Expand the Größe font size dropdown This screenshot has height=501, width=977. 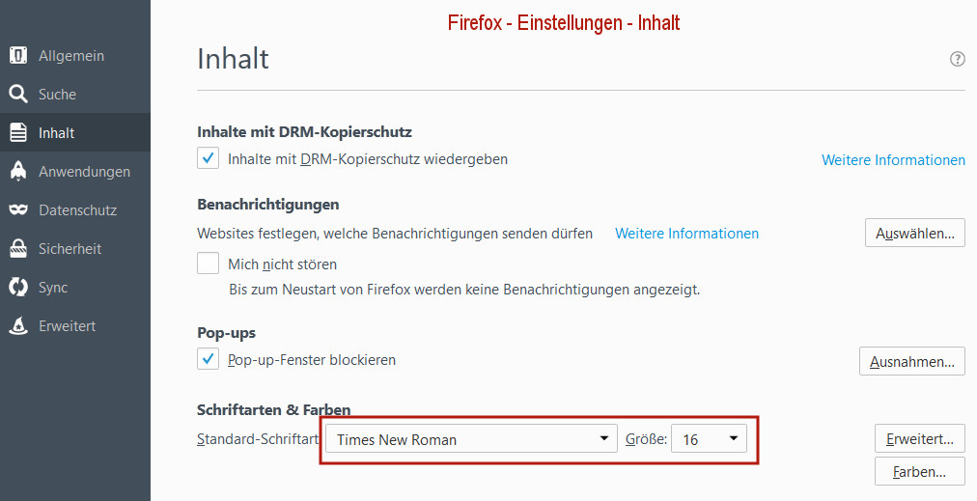pos(710,439)
